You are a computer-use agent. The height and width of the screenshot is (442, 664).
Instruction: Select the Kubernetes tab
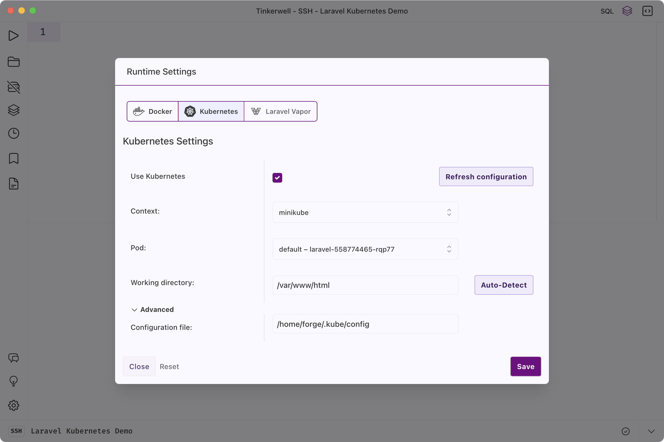click(x=211, y=111)
